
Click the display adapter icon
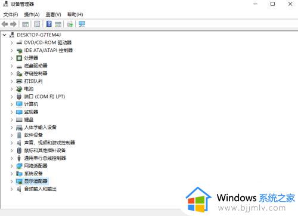point(19,181)
